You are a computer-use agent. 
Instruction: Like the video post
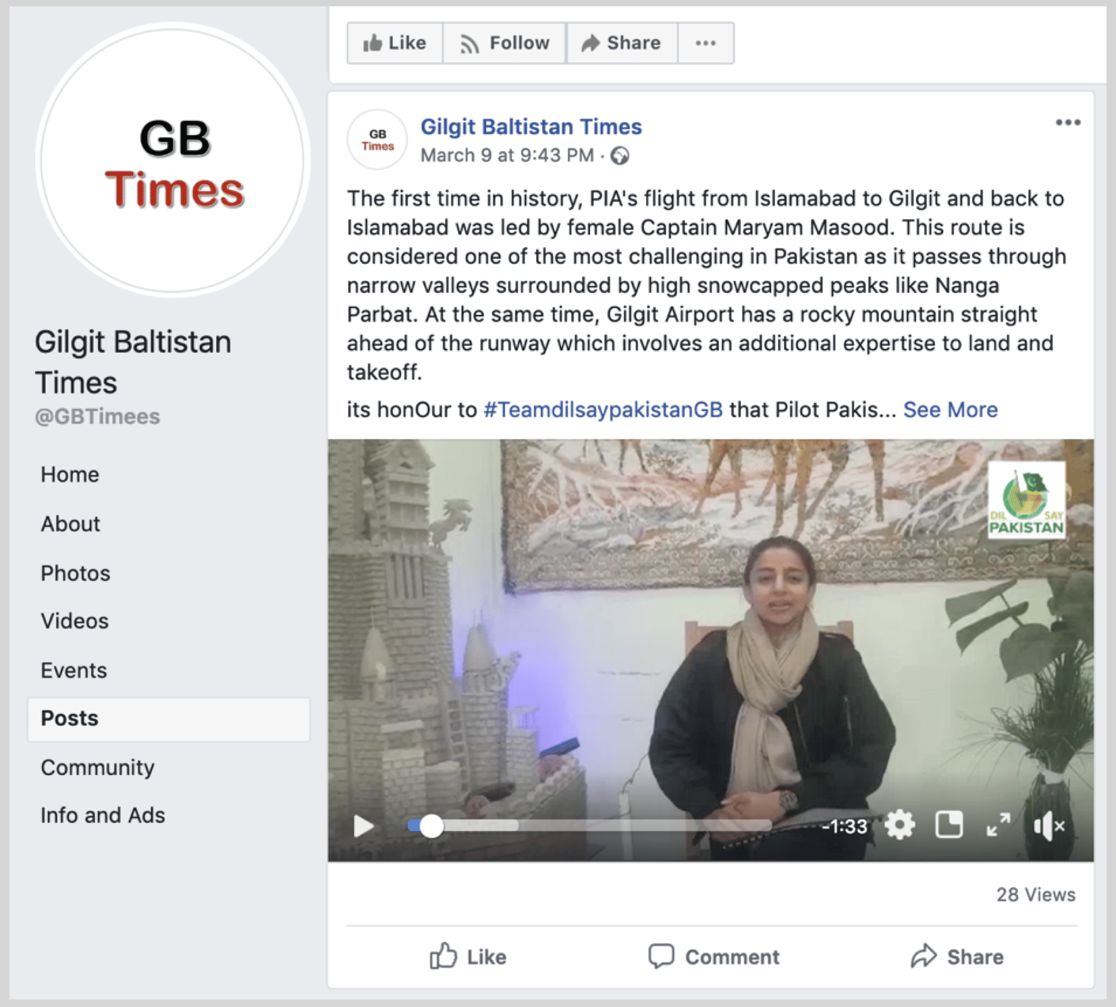pyautogui.click(x=468, y=956)
